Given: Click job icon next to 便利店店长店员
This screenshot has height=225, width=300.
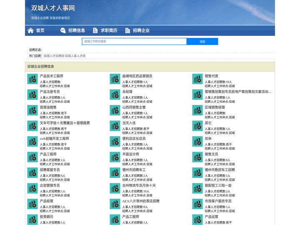Looking at the screenshot, I should (115, 142).
